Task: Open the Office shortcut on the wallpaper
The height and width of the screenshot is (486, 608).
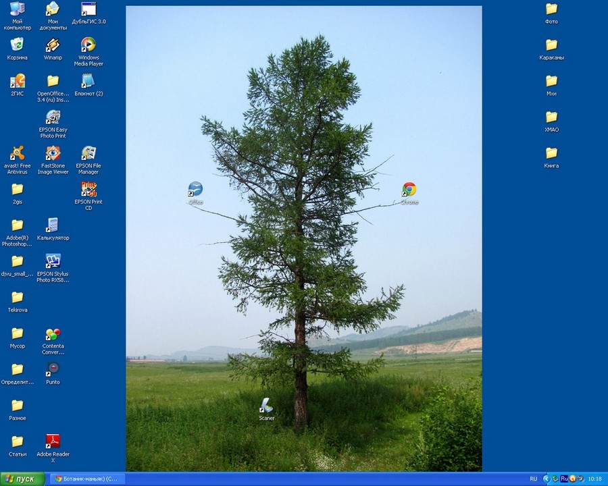Action: 195,190
